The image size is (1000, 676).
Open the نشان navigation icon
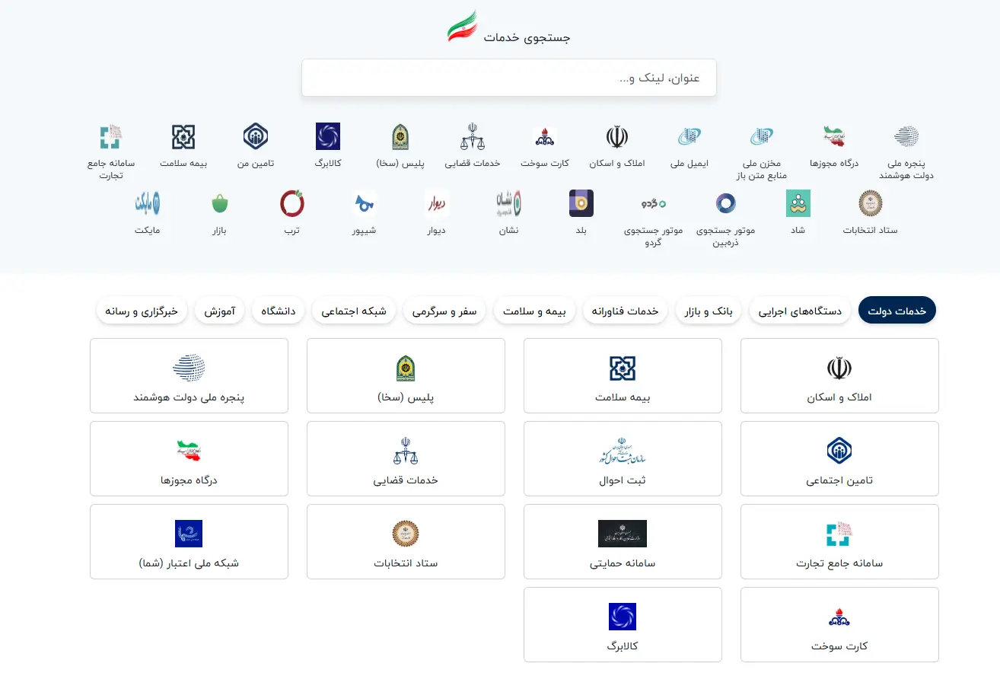tap(508, 204)
